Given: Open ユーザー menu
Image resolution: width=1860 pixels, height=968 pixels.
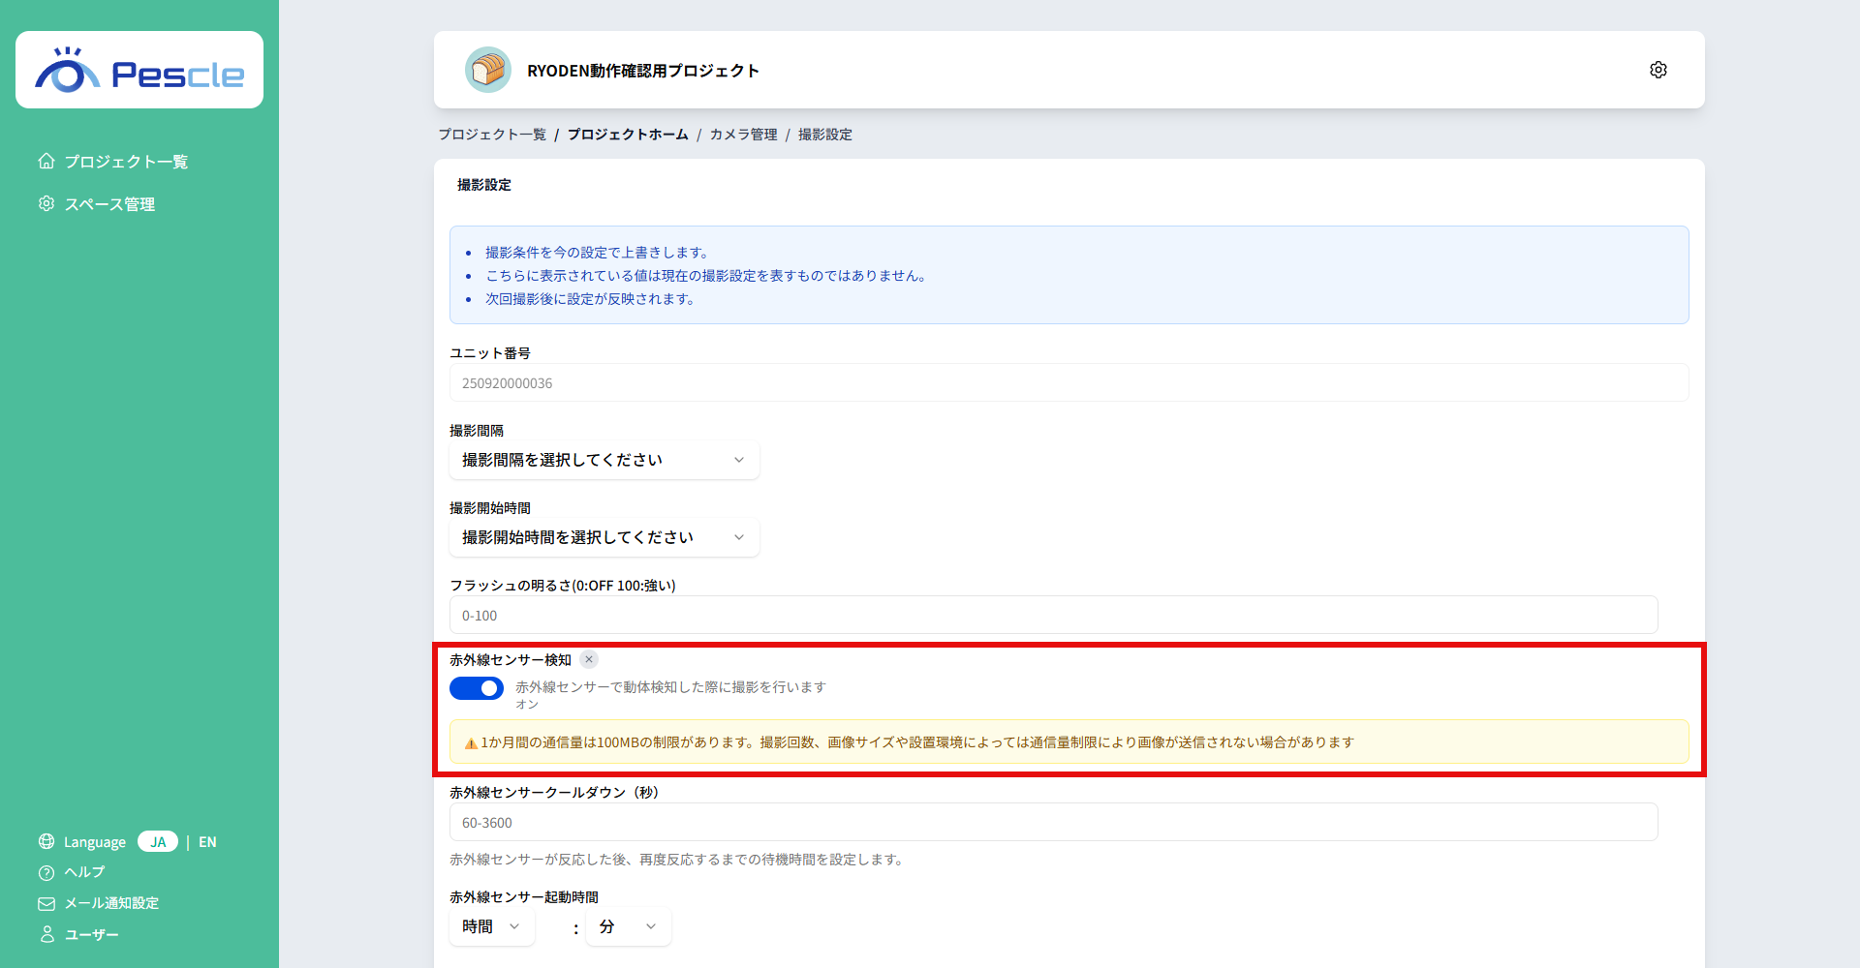Looking at the screenshot, I should point(92,935).
